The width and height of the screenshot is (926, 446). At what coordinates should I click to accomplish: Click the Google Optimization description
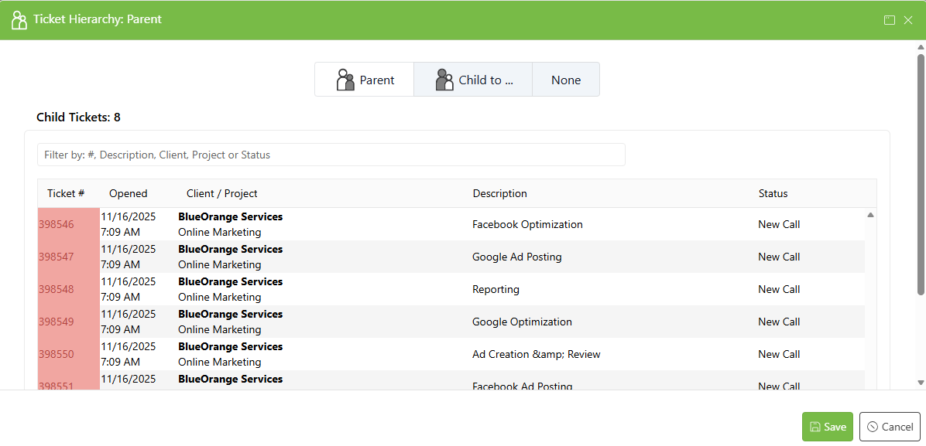pos(522,322)
